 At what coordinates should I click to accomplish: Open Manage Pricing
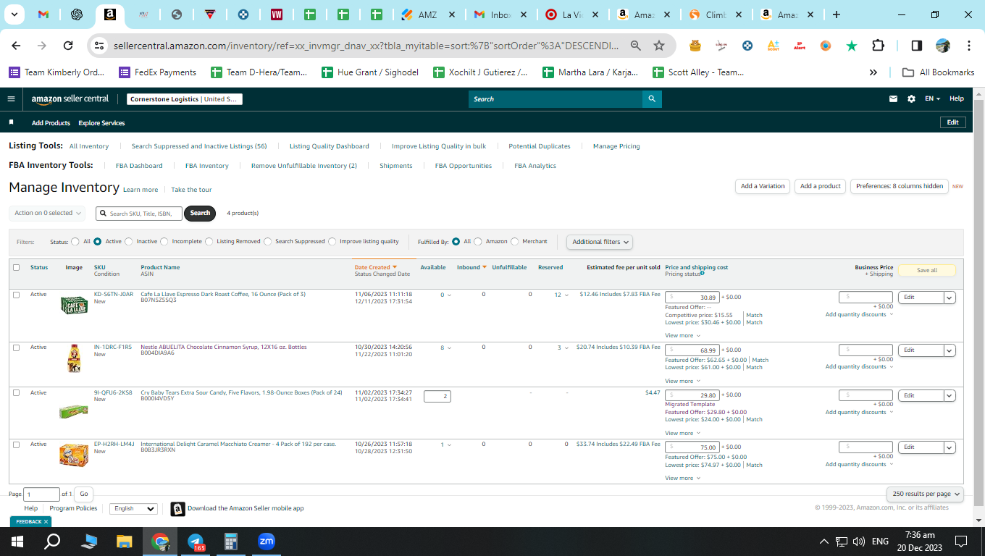point(616,146)
